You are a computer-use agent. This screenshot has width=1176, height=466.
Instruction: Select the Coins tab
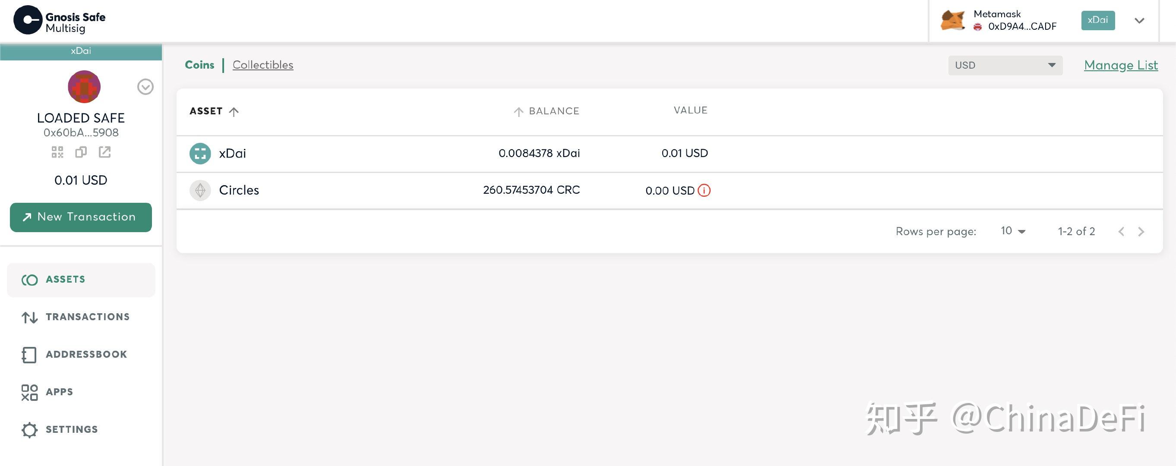pos(199,65)
